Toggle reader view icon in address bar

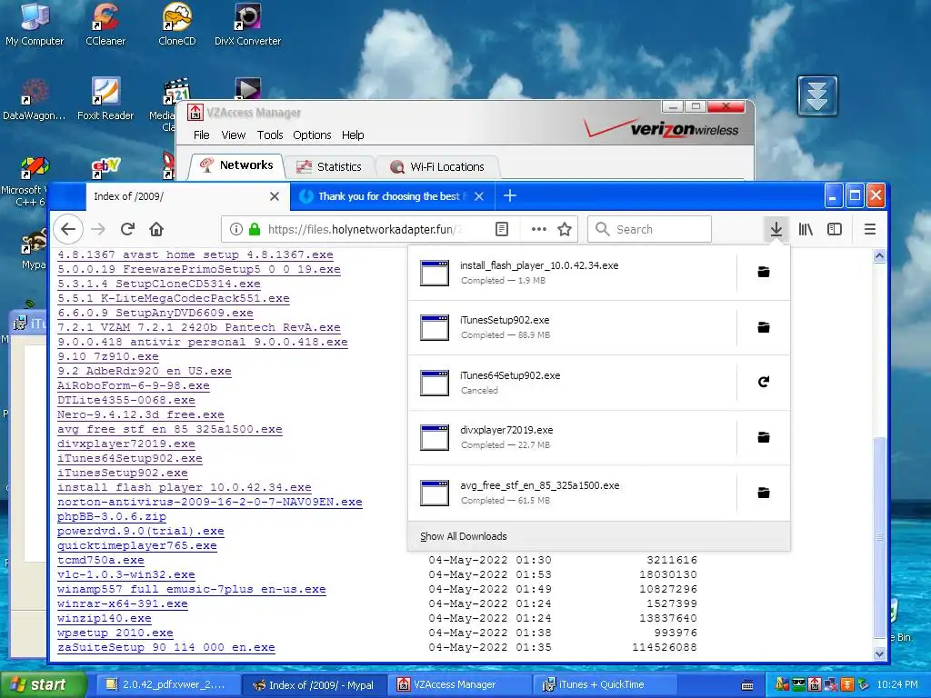tap(502, 229)
